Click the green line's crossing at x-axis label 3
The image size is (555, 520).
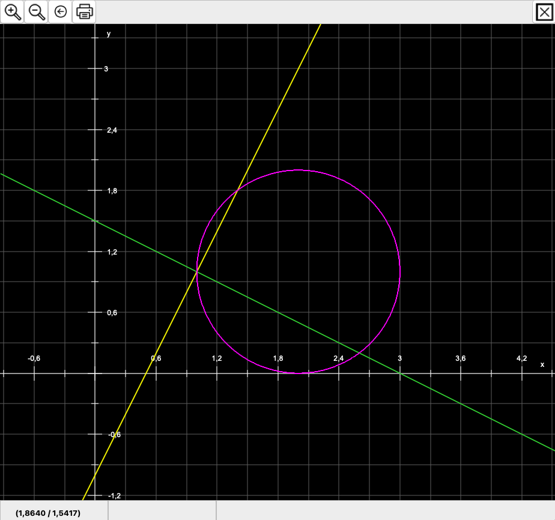tap(400, 373)
